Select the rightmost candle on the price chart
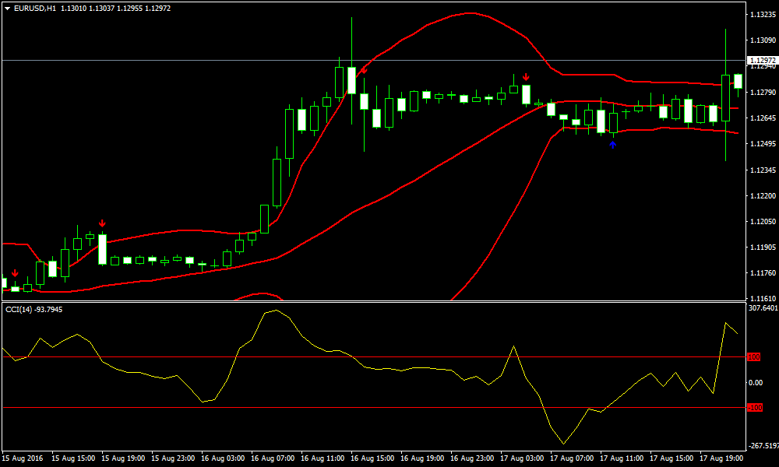Viewport: 779px width, 467px height. pos(738,81)
